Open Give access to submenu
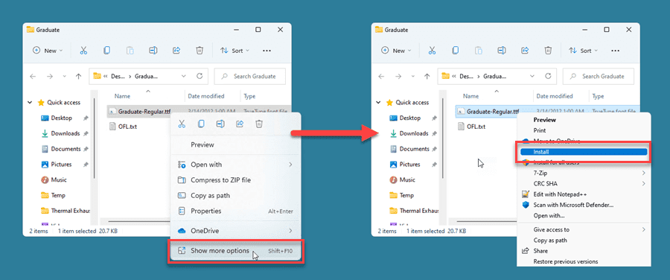 (x=583, y=229)
